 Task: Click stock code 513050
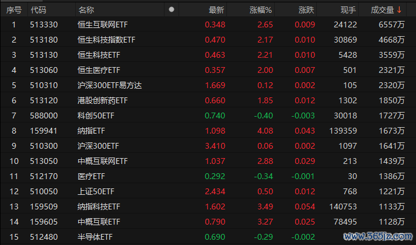click(x=44, y=160)
